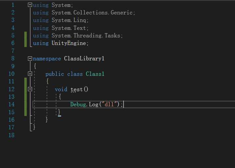Image resolution: width=235 pixels, height=168 pixels.
Task: Click the 'namespace' keyword
Action: point(47,59)
